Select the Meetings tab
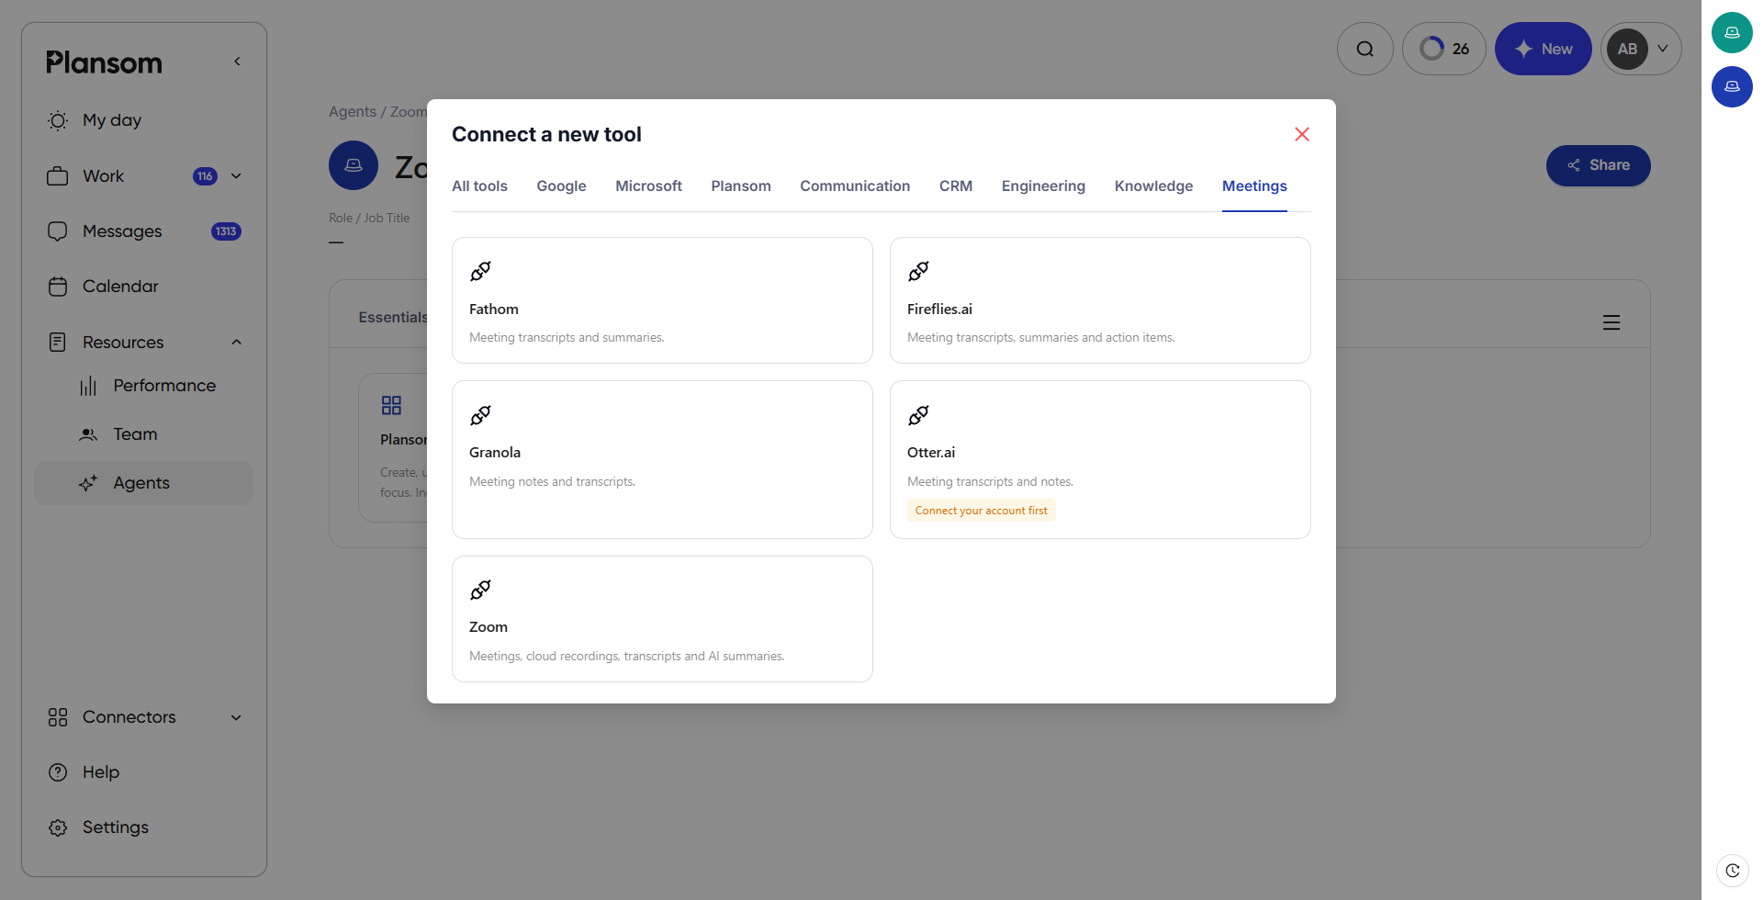Screen dimensions: 1763x900 [x=1254, y=186]
